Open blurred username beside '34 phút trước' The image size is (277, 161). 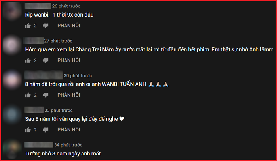[38, 145]
